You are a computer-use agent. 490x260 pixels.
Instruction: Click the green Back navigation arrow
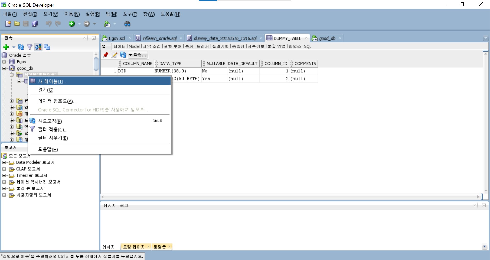(x=72, y=24)
